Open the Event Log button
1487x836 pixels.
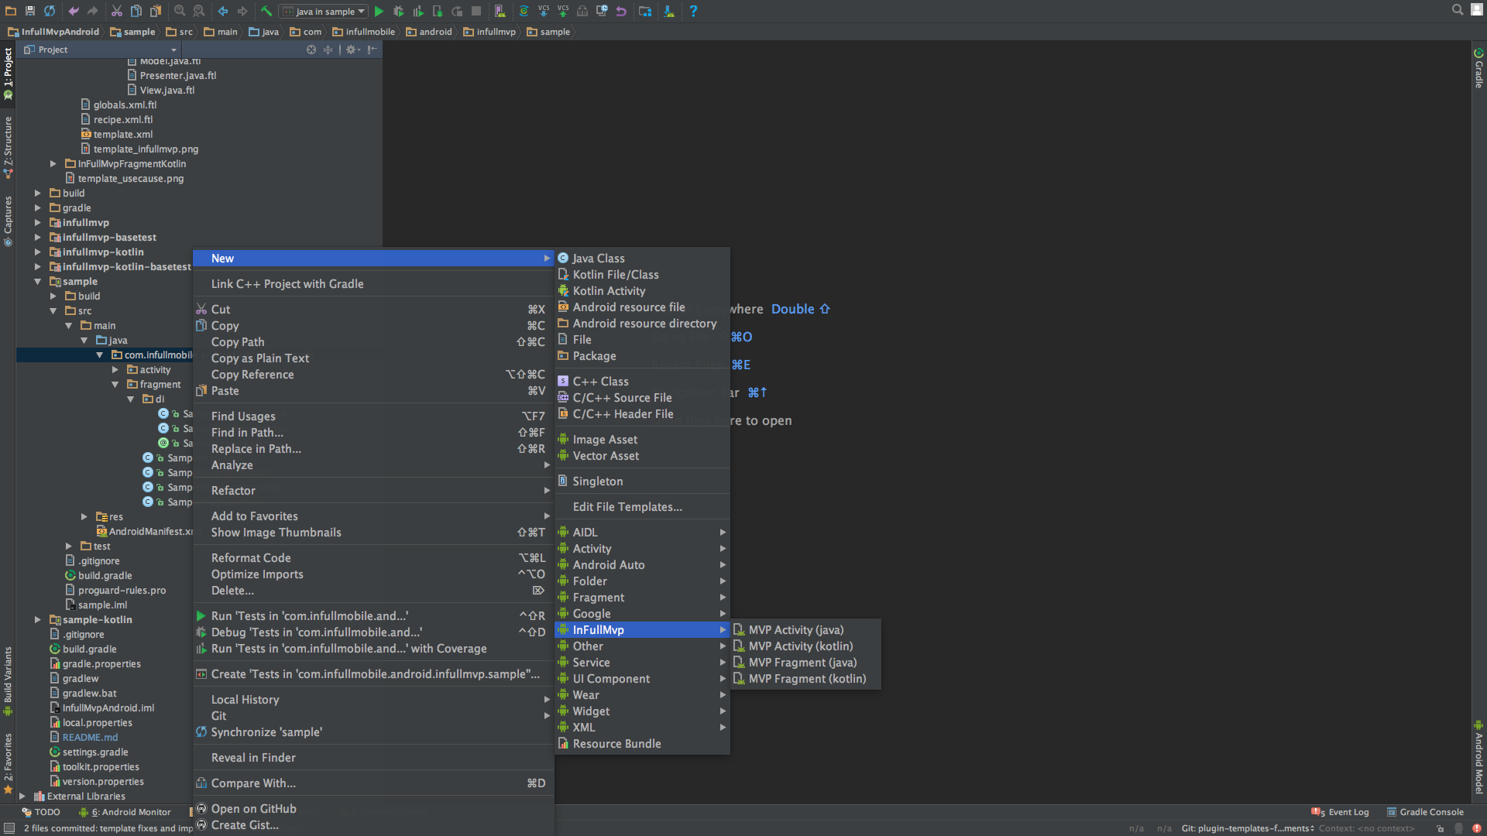1341,812
